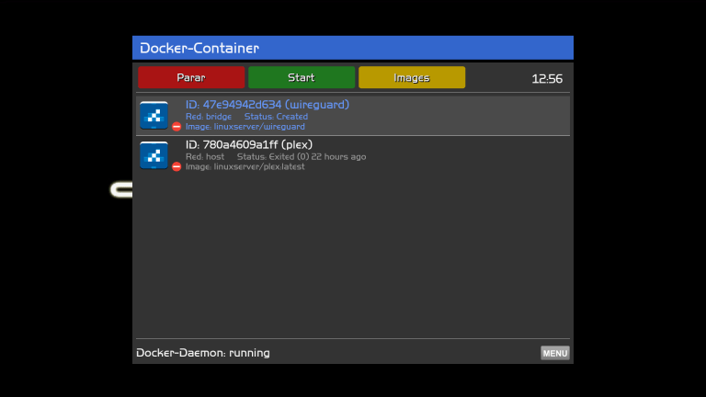The height and width of the screenshot is (397, 706).
Task: Select the ID 780a4609a1ff (plex) title
Action: click(248, 145)
